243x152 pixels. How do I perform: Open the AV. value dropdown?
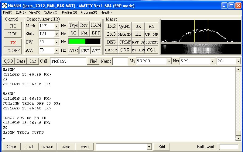(x=56, y=50)
